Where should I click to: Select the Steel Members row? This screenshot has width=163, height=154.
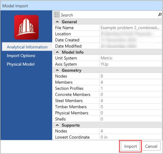tap(107, 101)
